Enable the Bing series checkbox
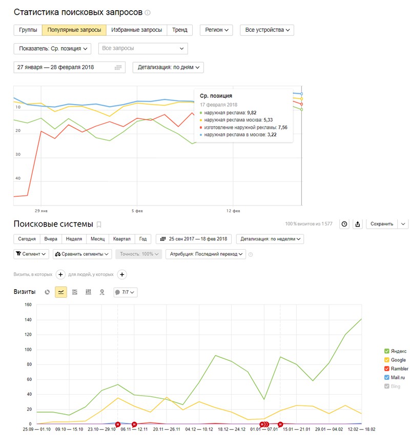 click(x=386, y=386)
